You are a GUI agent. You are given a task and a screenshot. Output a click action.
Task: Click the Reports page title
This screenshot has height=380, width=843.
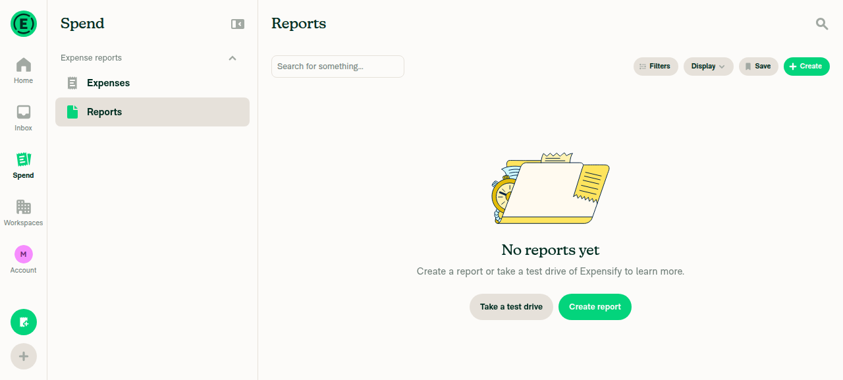[x=298, y=24]
